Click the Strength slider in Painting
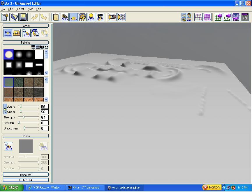This screenshot has width=252, height=192. [x=29, y=117]
